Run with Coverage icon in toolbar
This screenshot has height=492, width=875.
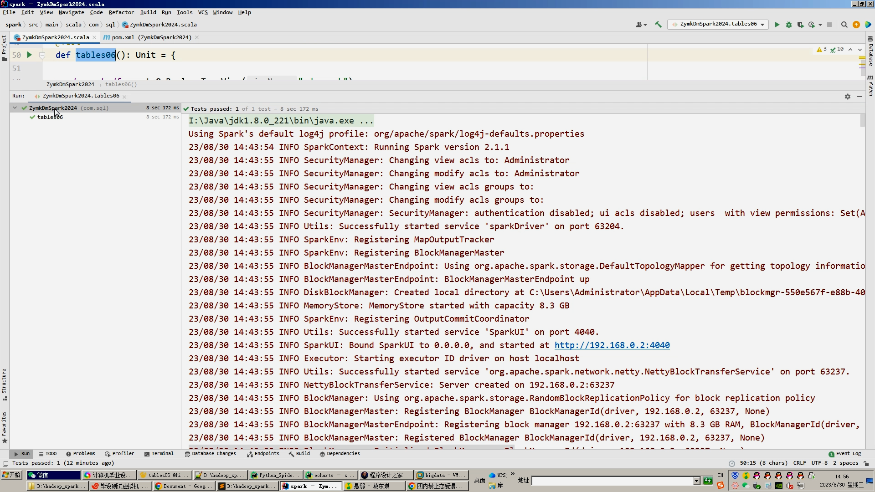pyautogui.click(x=800, y=25)
